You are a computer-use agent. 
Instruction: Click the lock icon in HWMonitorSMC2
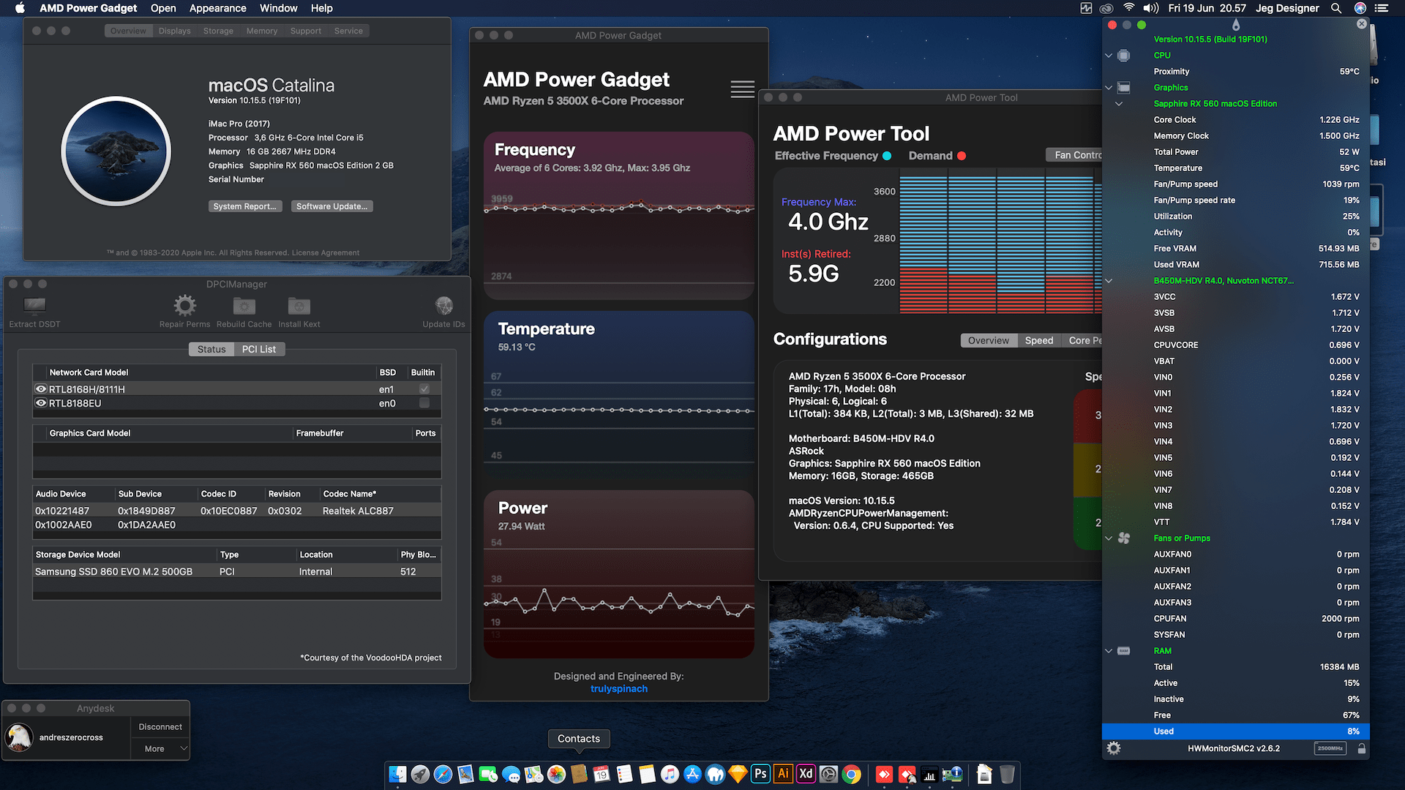(x=1361, y=748)
